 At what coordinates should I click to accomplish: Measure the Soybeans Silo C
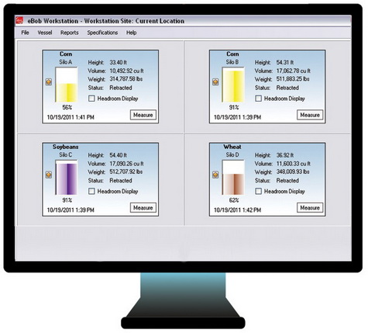143,208
